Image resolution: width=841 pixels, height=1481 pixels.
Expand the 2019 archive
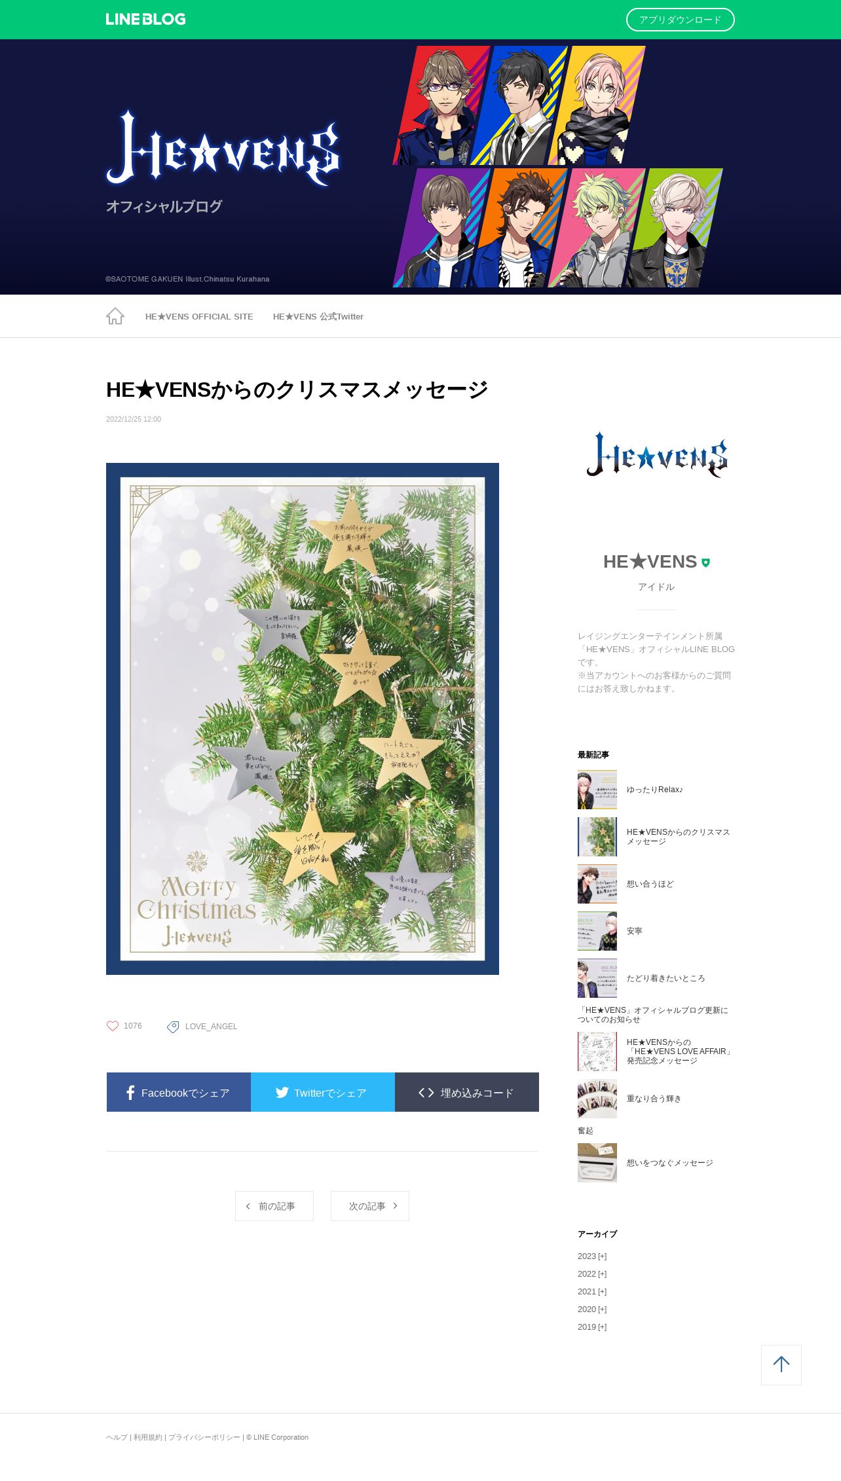(592, 1327)
